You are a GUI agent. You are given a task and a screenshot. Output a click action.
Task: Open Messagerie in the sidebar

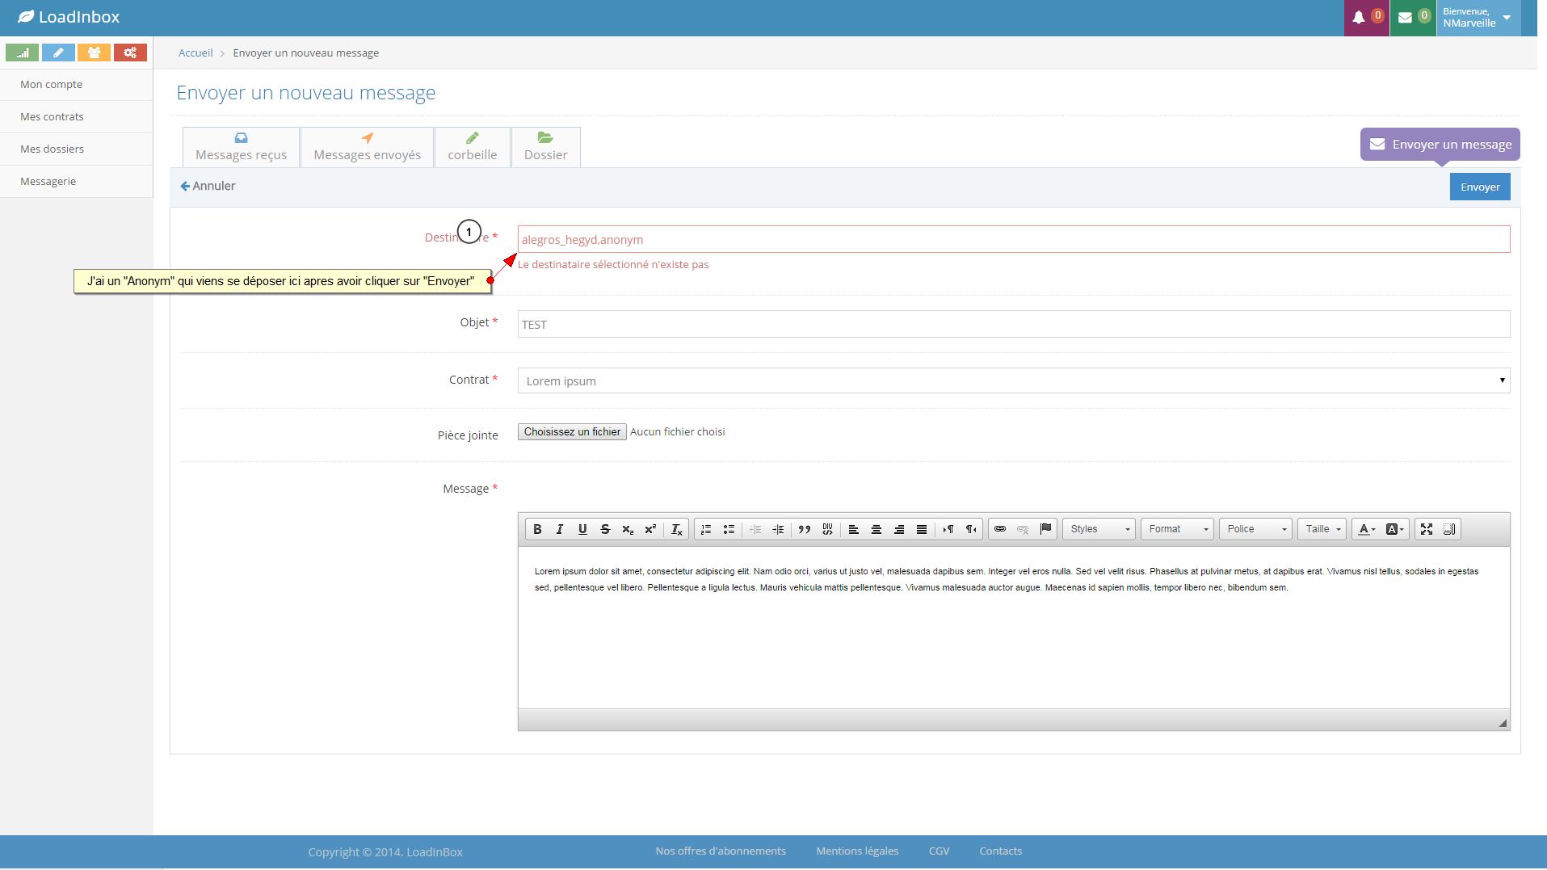77,182
